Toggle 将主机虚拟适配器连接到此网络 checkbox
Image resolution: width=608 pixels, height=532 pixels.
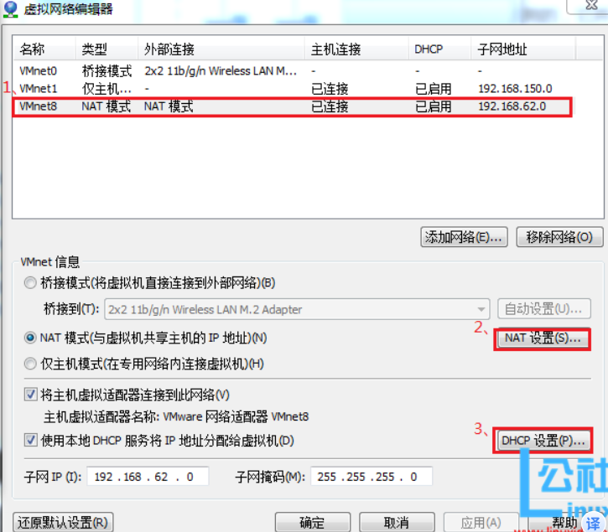[31, 395]
